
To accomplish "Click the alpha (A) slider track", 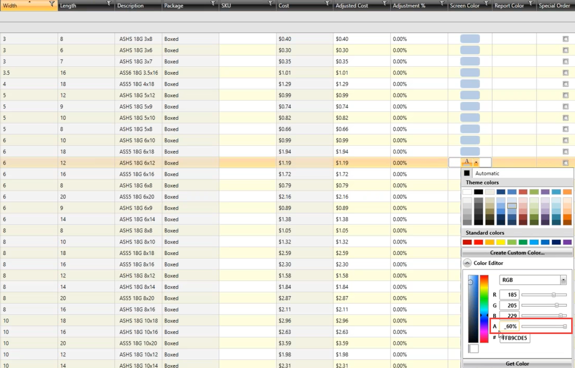I will [x=543, y=326].
